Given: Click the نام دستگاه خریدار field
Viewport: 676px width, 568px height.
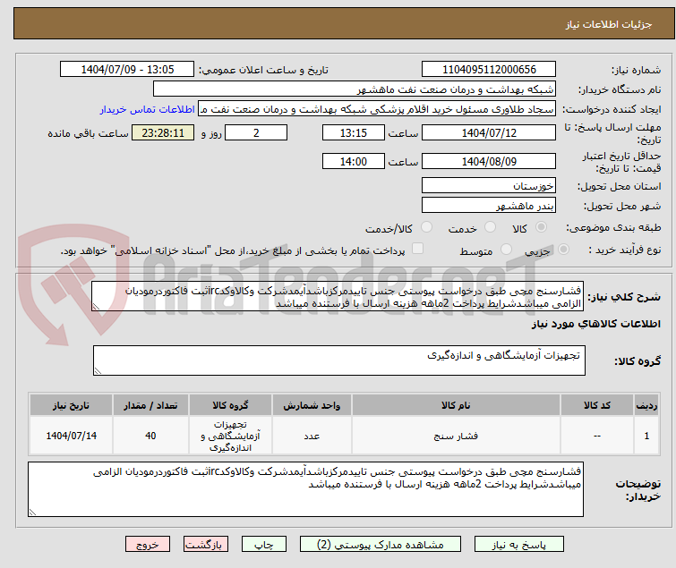Looking at the screenshot, I should pos(355,89).
